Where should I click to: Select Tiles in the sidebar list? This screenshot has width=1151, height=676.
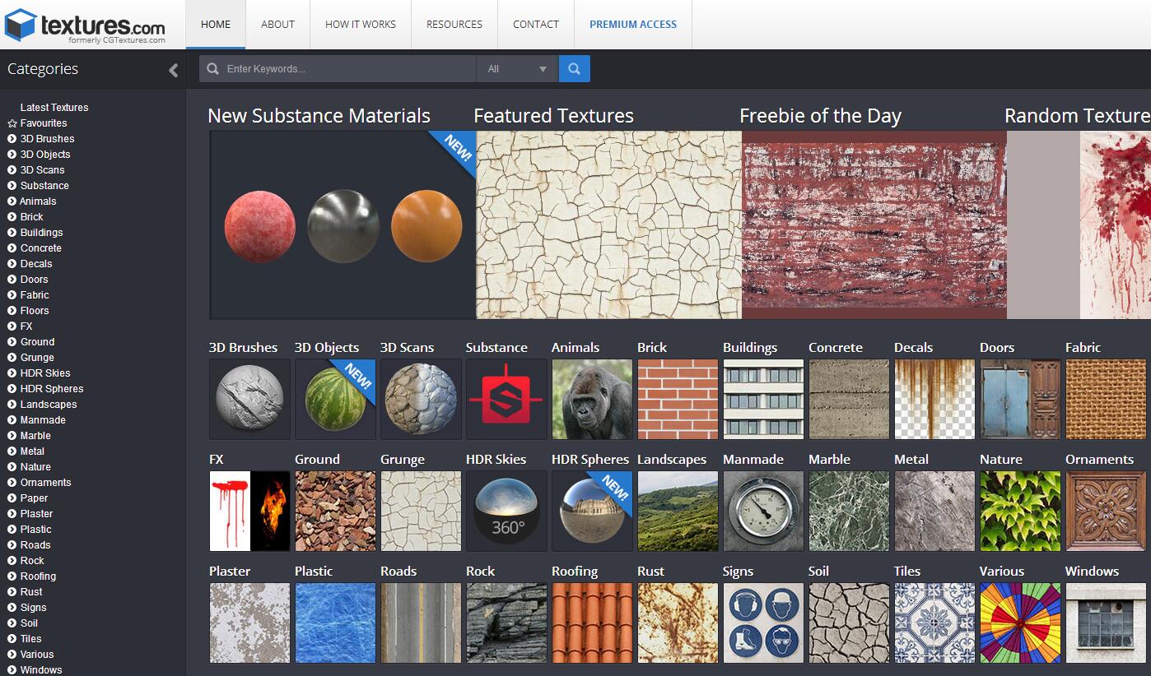[x=30, y=639]
